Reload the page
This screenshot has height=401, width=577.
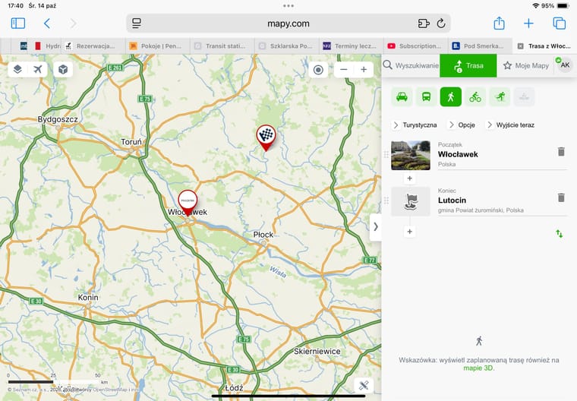click(x=441, y=24)
